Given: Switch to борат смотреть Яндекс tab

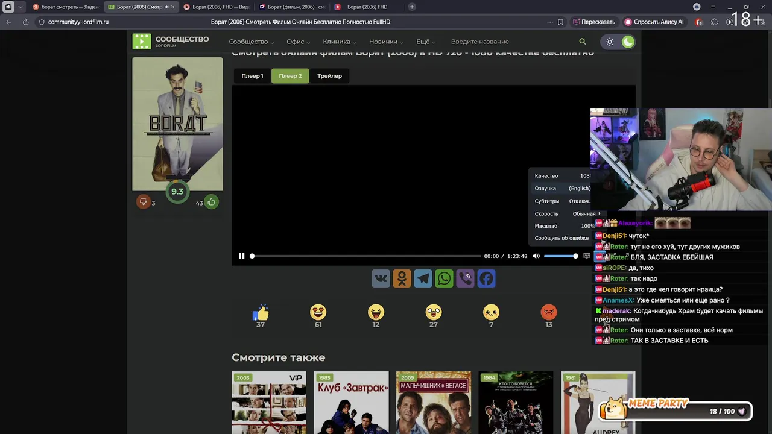Looking at the screenshot, I should pyautogui.click(x=65, y=7).
